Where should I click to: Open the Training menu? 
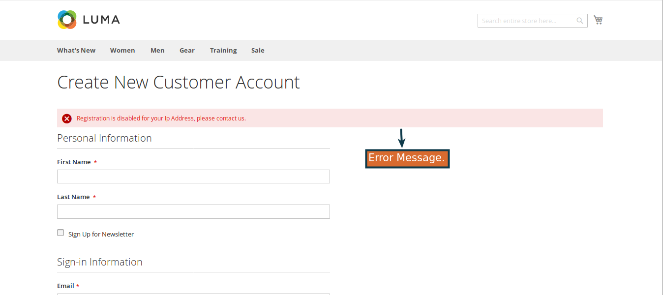223,51
